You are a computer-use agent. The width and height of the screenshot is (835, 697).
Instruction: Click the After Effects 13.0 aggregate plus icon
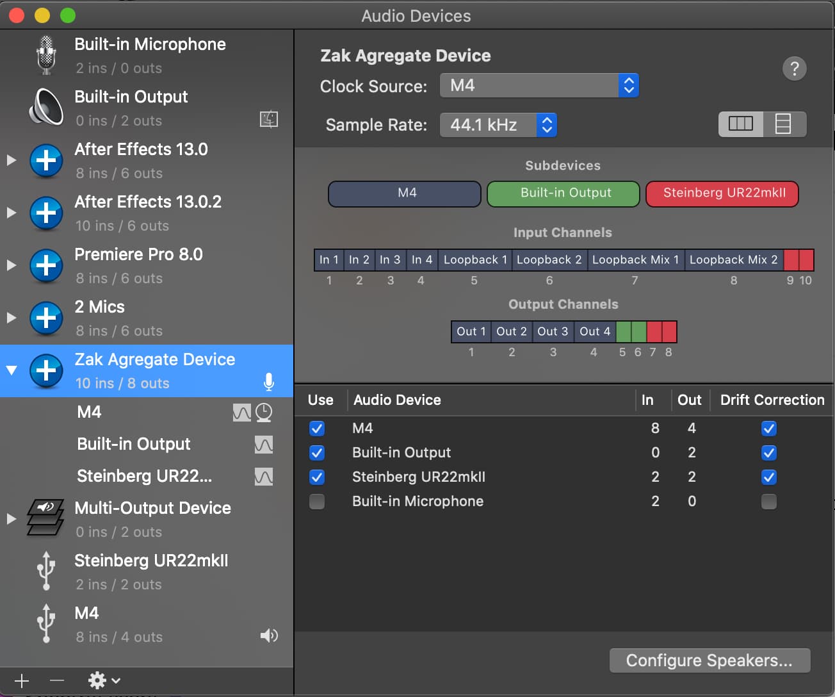pos(46,160)
